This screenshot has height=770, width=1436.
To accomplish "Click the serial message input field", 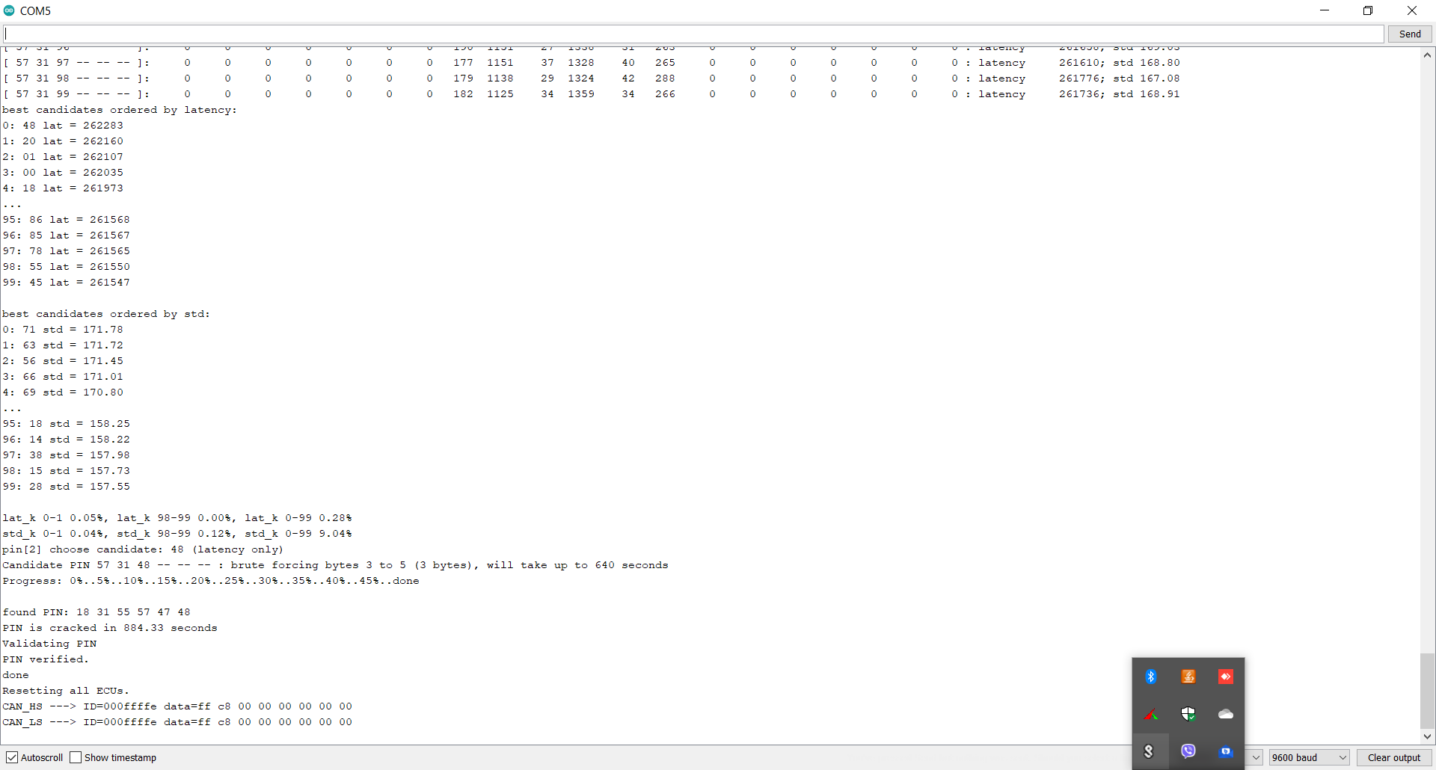I will (x=693, y=34).
